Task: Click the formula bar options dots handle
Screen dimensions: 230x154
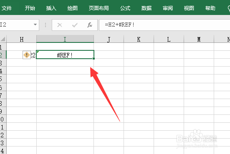Action: click(45, 25)
